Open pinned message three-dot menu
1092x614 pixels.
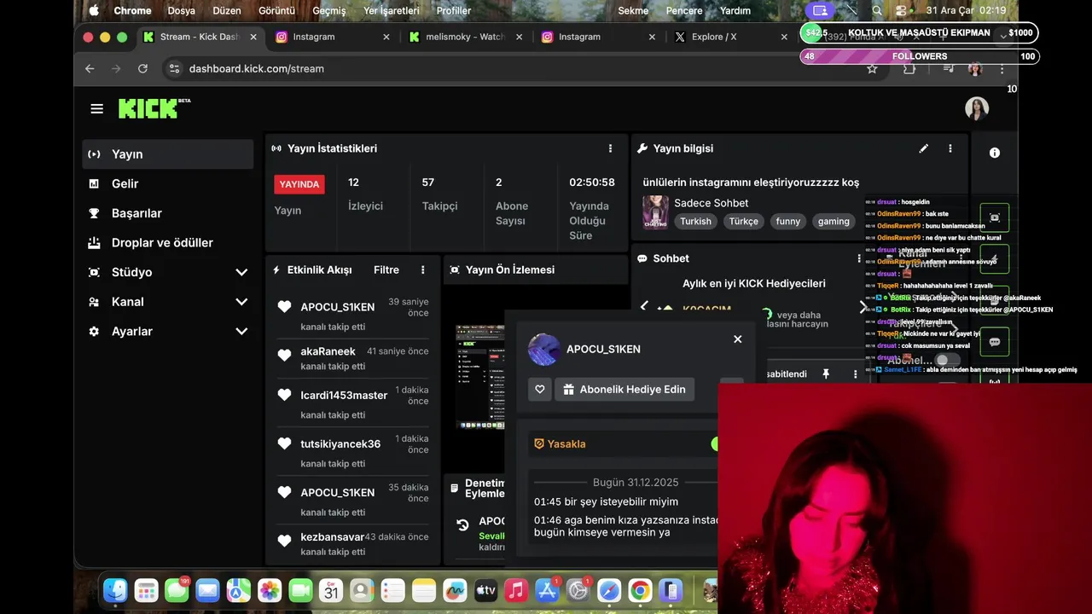[855, 374]
